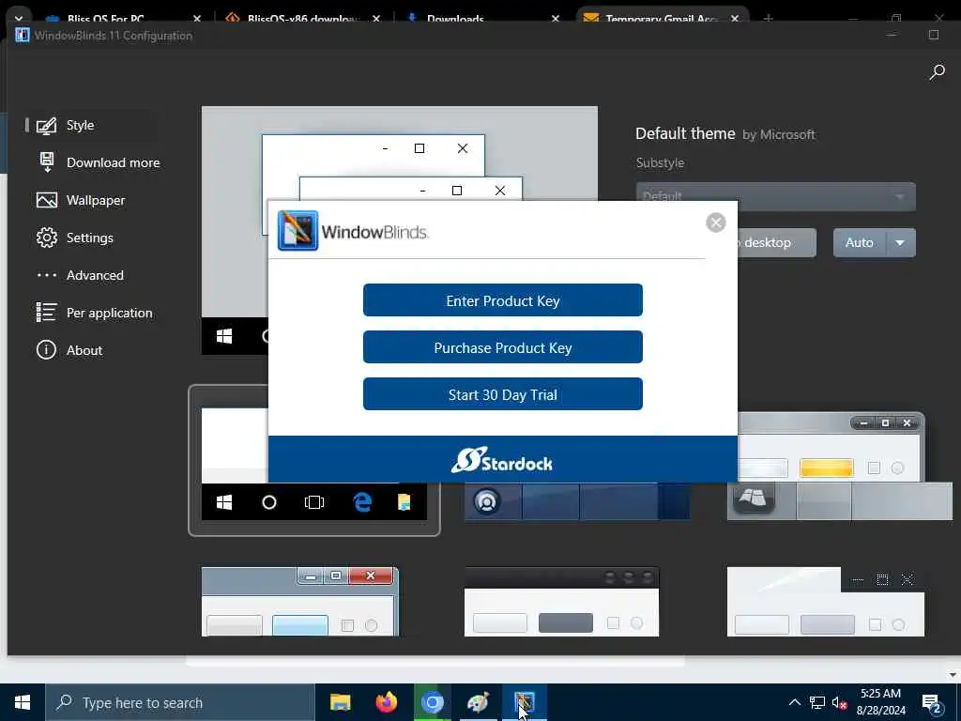The image size is (961, 721).
Task: Expand the Auto dropdown arrow
Action: pyautogui.click(x=900, y=243)
